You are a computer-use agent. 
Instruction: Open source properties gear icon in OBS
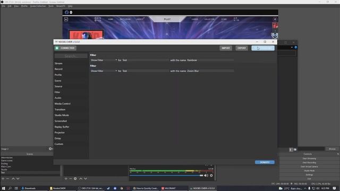(75, 179)
